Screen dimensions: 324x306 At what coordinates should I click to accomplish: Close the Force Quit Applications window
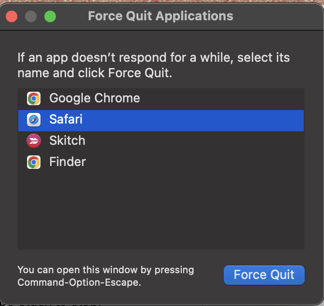12,16
